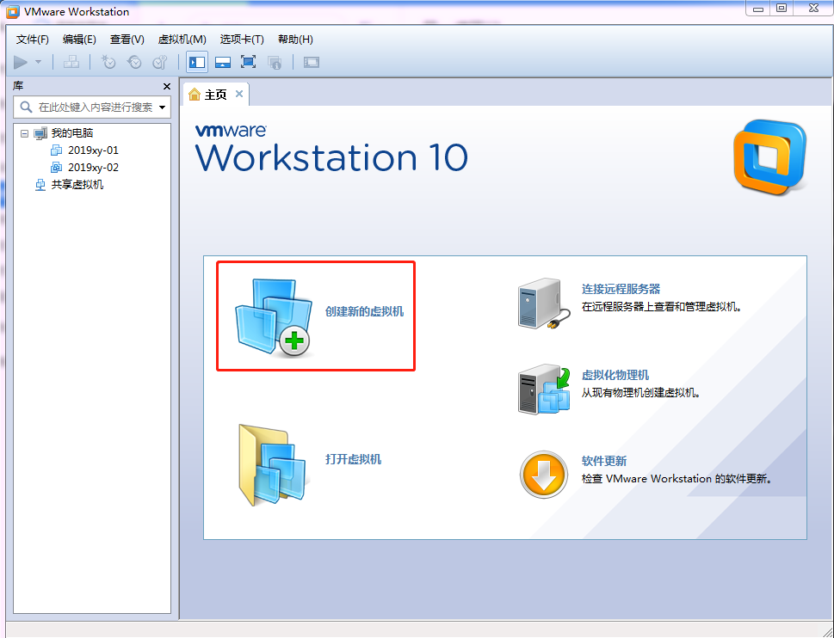Viewport: 834px width, 638px height.
Task: Collapse the 我的电脑 tree node
Action: (24, 133)
